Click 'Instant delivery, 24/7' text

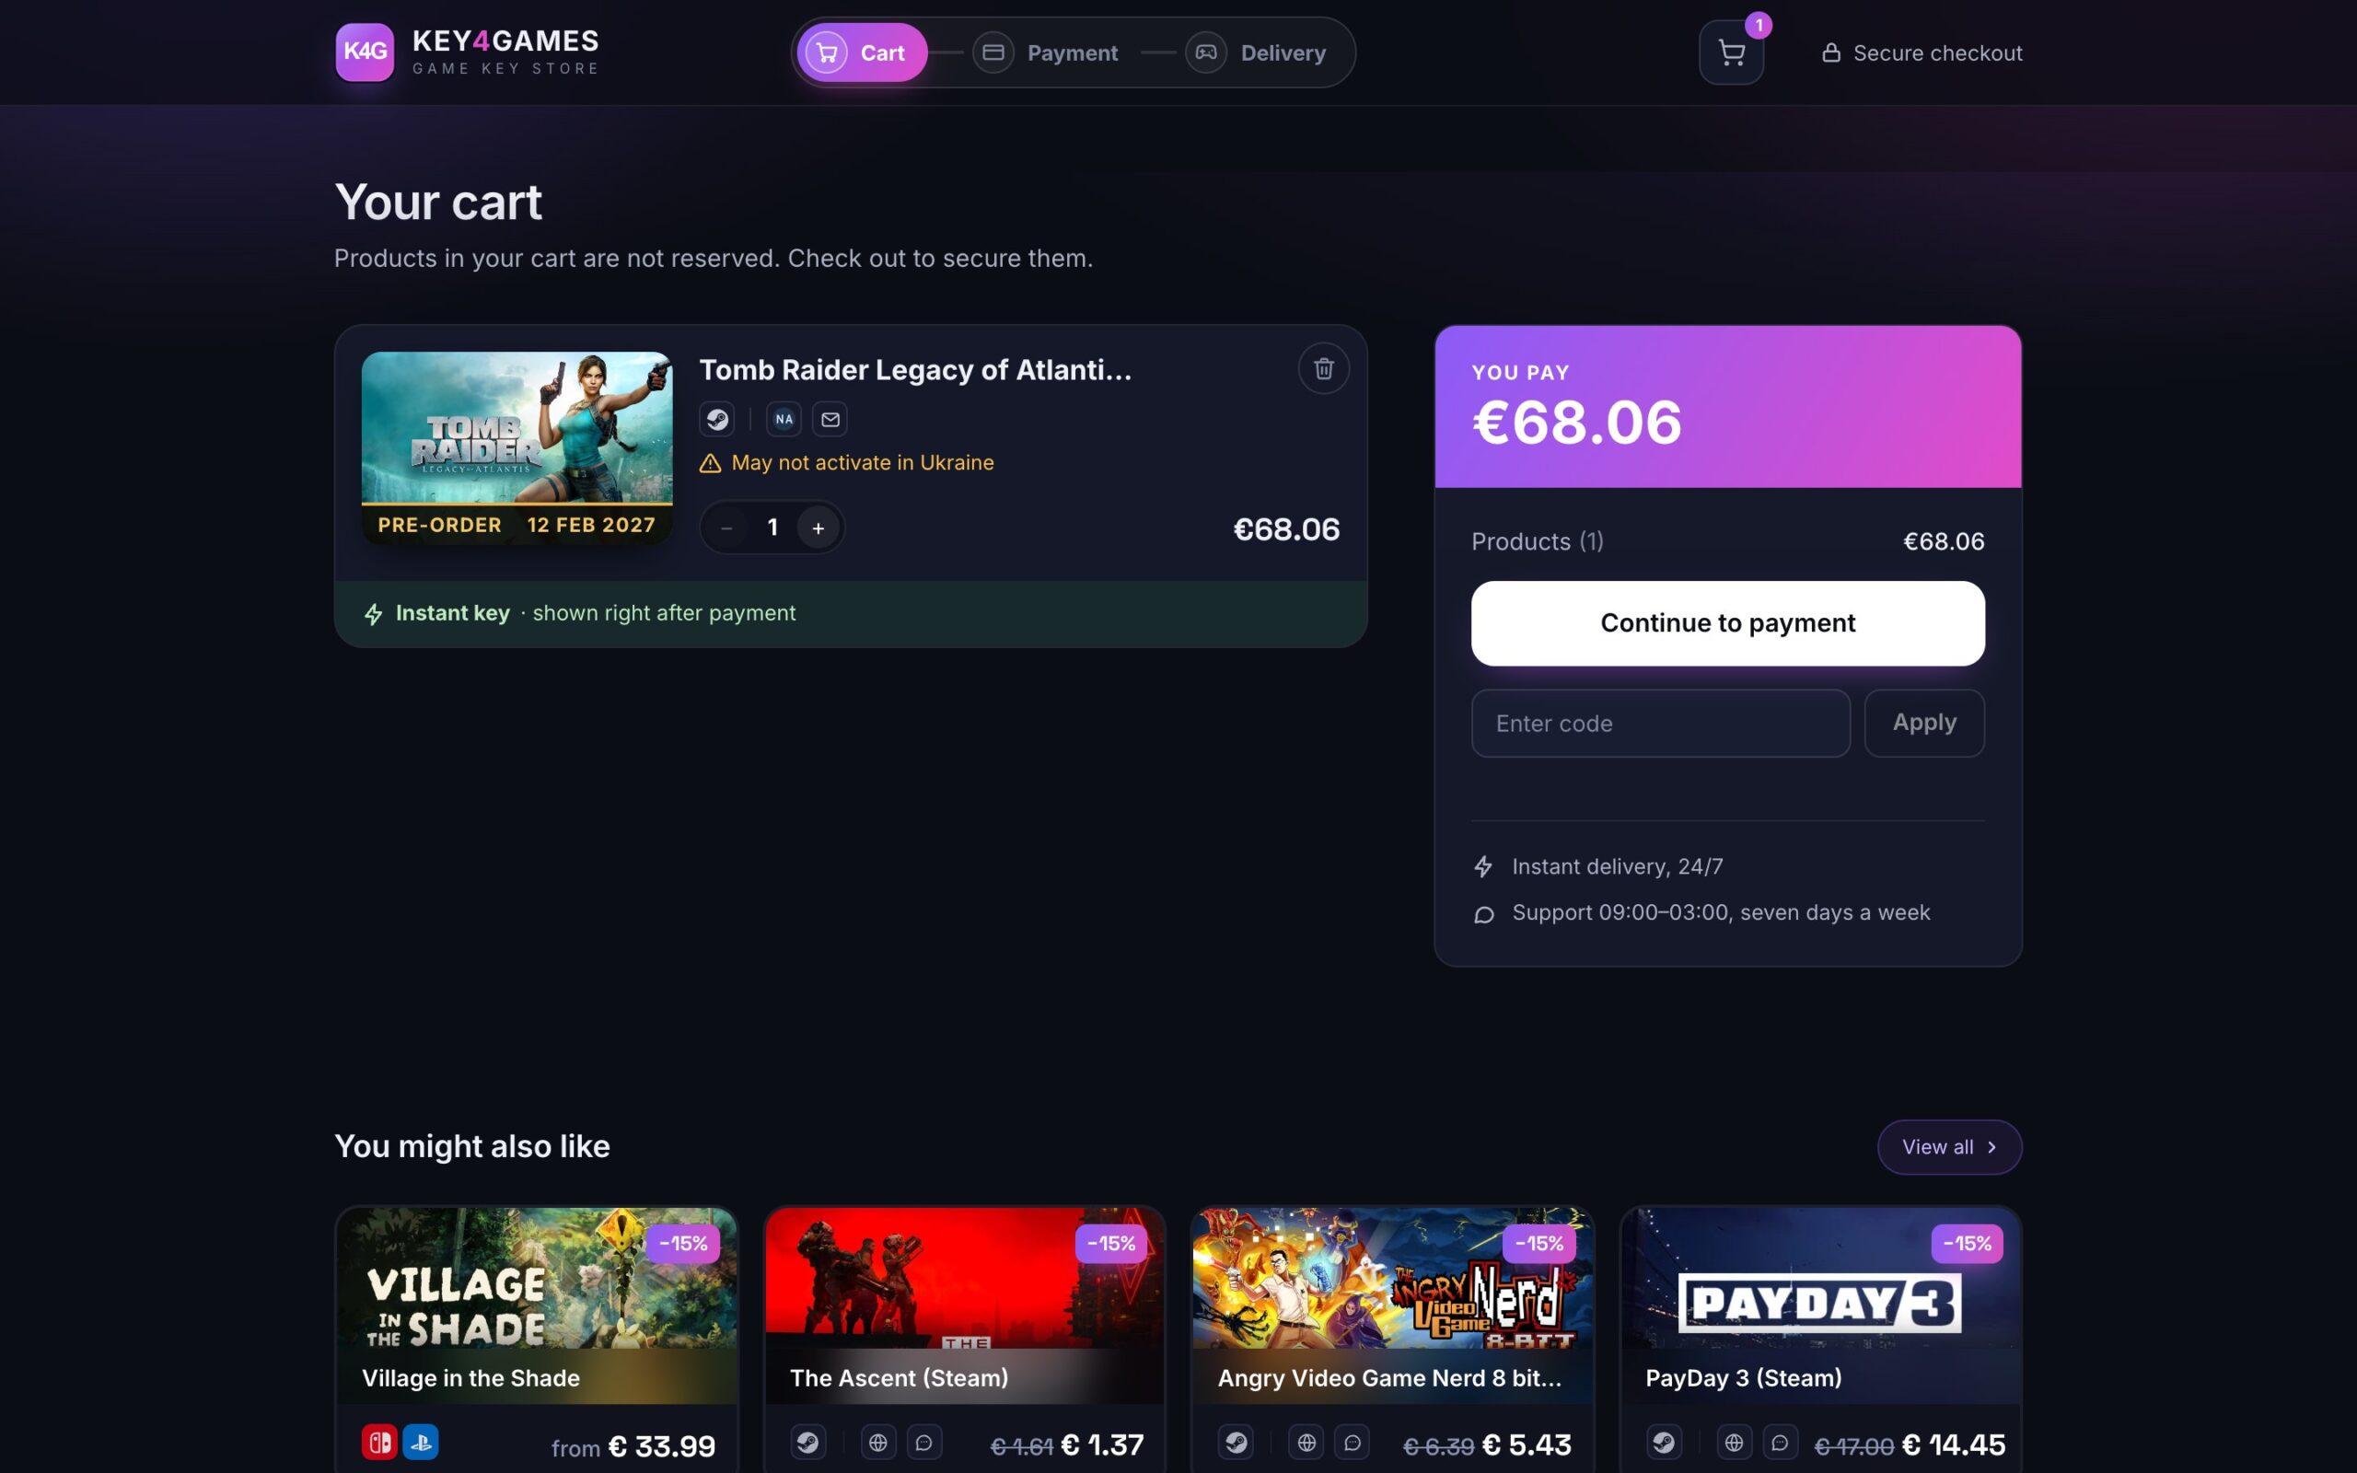point(1617,866)
